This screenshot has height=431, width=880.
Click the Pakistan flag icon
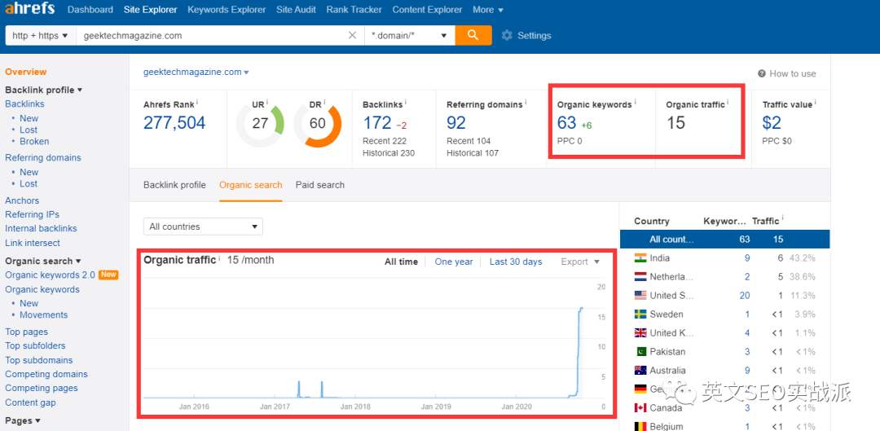(x=640, y=351)
